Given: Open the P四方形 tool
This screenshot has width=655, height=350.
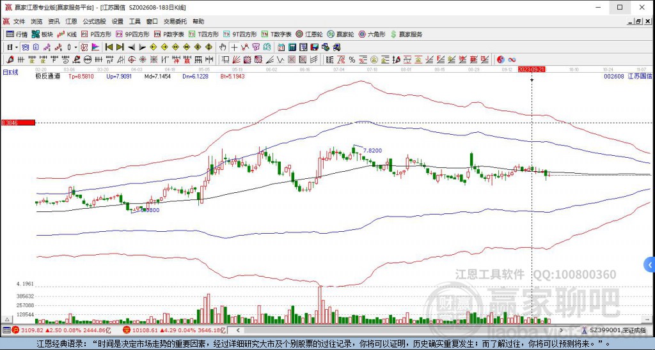Looking at the screenshot, I should 97,34.
